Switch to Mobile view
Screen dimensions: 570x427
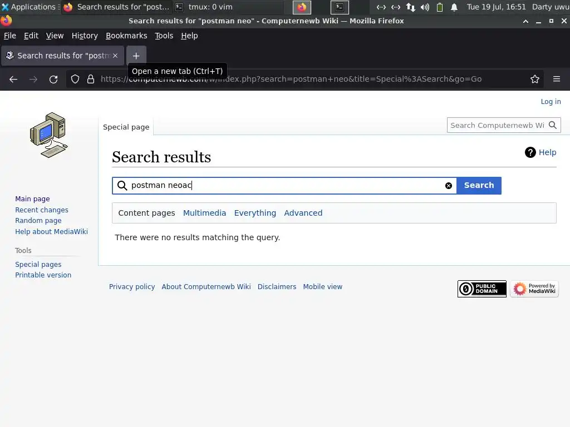click(322, 287)
